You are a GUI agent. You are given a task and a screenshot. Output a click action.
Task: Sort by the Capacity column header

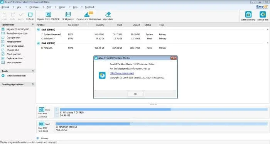coord(100,25)
